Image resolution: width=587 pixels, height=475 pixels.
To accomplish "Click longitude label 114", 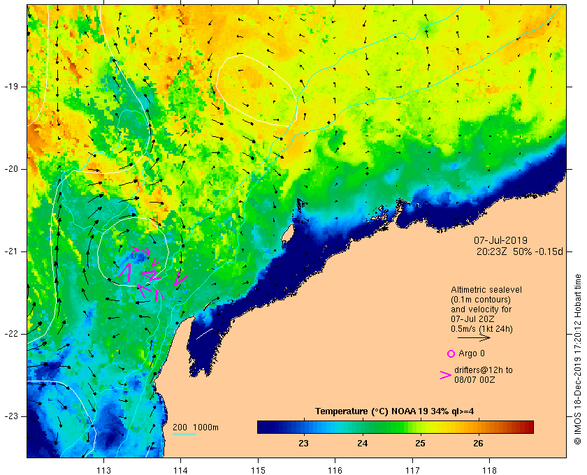I will tap(180, 470).
